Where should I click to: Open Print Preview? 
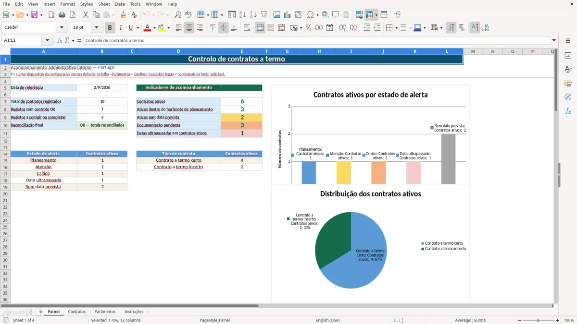click(73, 15)
